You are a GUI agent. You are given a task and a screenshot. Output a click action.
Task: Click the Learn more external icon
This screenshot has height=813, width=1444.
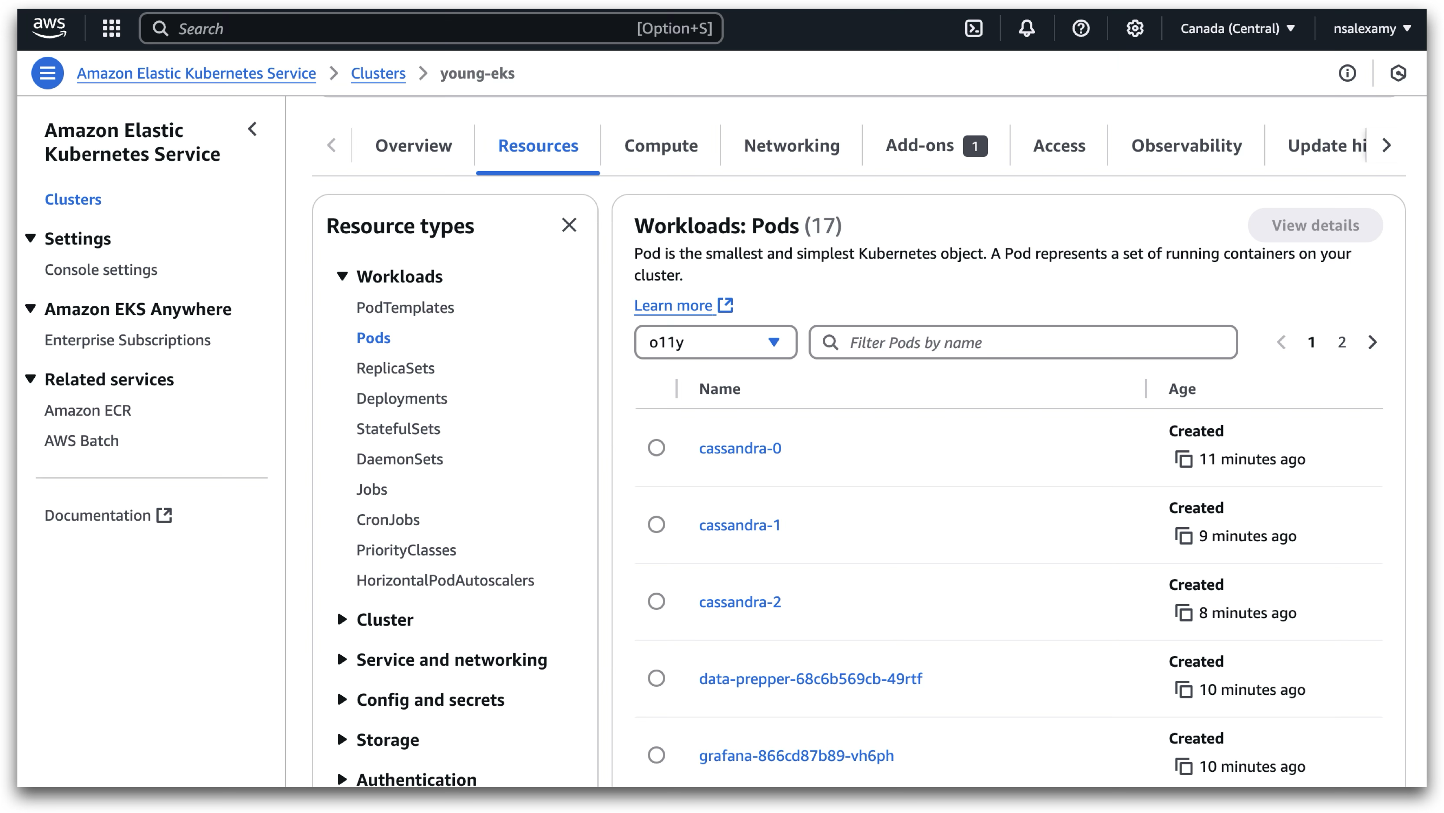click(725, 305)
